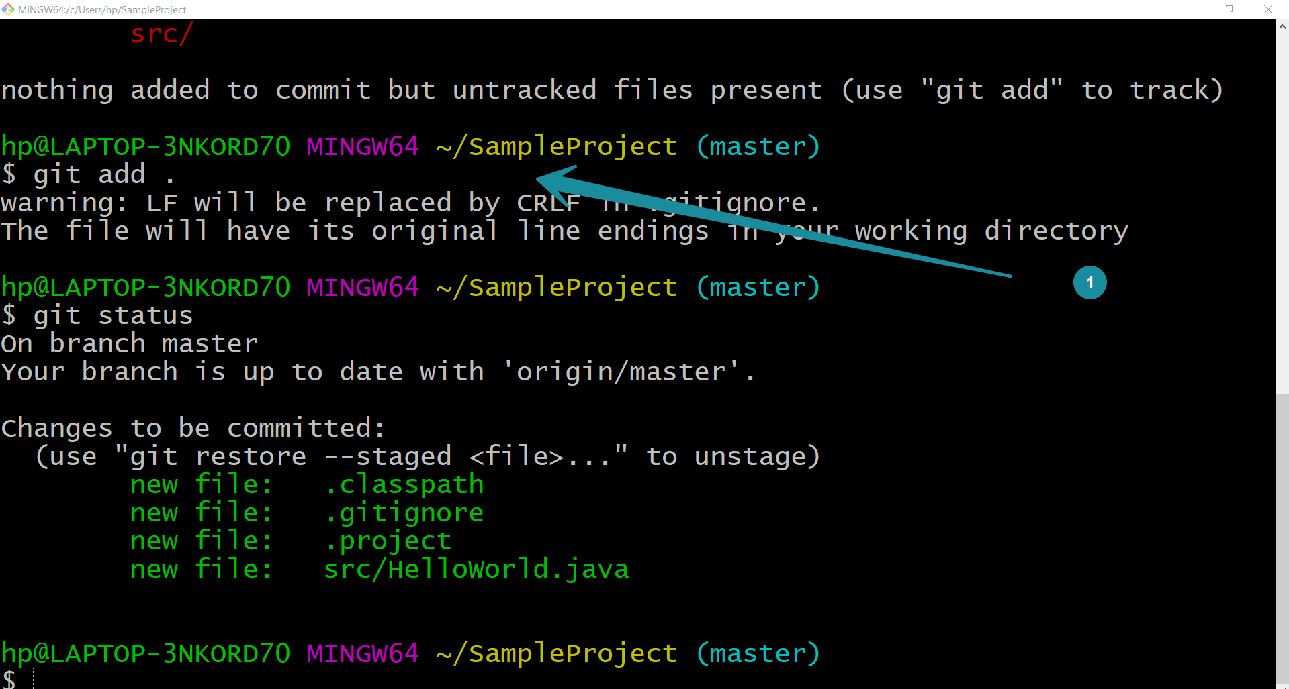Click the 'git add .' command line
Image resolution: width=1289 pixels, height=689 pixels.
click(x=89, y=174)
